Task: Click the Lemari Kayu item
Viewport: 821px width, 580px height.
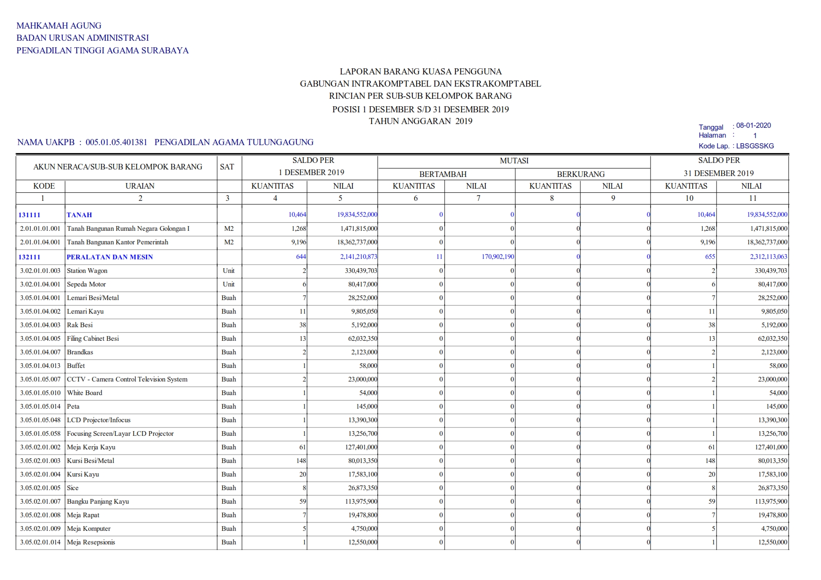Action: pos(85,312)
